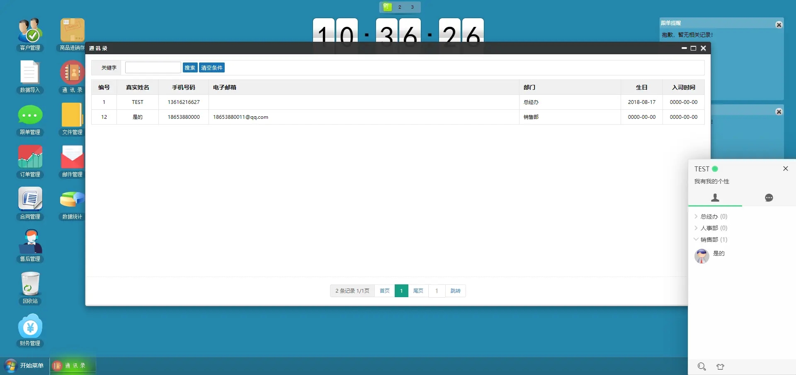
Task: Expand the 总经办 department group
Action: [710, 216]
